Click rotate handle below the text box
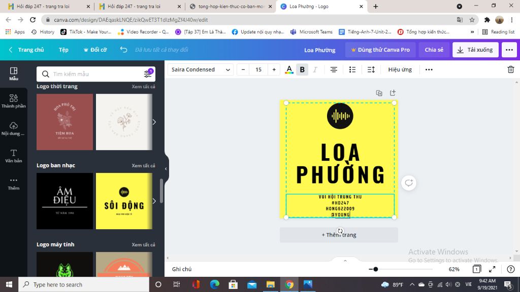Viewport: 520px width, 292px height. (x=340, y=231)
